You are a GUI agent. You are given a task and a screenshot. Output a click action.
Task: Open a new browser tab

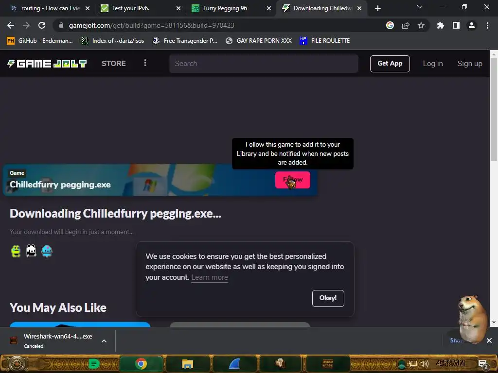click(x=377, y=8)
